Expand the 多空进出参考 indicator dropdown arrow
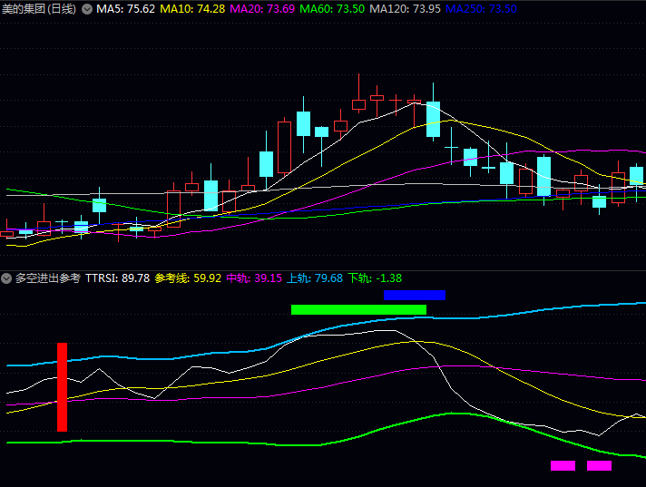Viewport: 646px width, 487px height. click(x=6, y=278)
